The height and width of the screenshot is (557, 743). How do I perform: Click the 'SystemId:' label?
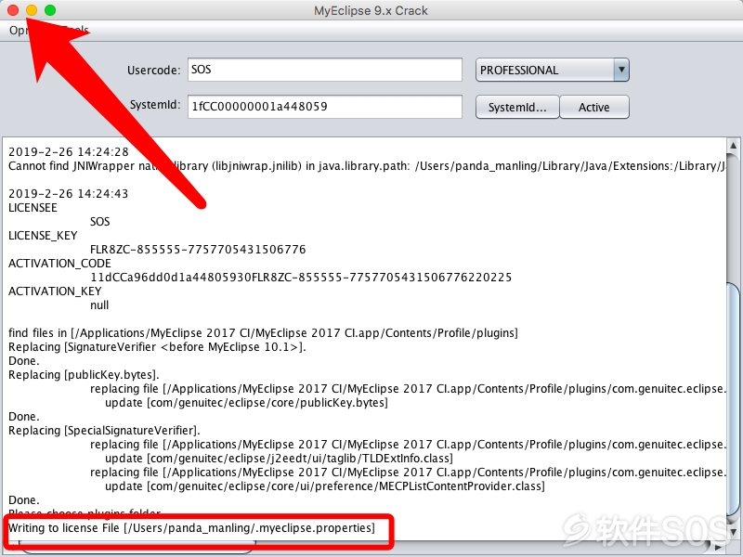pyautogui.click(x=155, y=105)
